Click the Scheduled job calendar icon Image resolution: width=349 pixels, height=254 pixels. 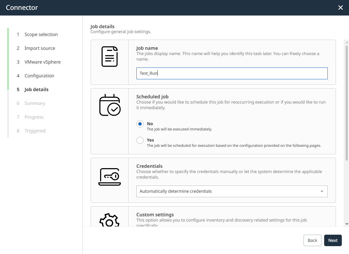click(110, 105)
